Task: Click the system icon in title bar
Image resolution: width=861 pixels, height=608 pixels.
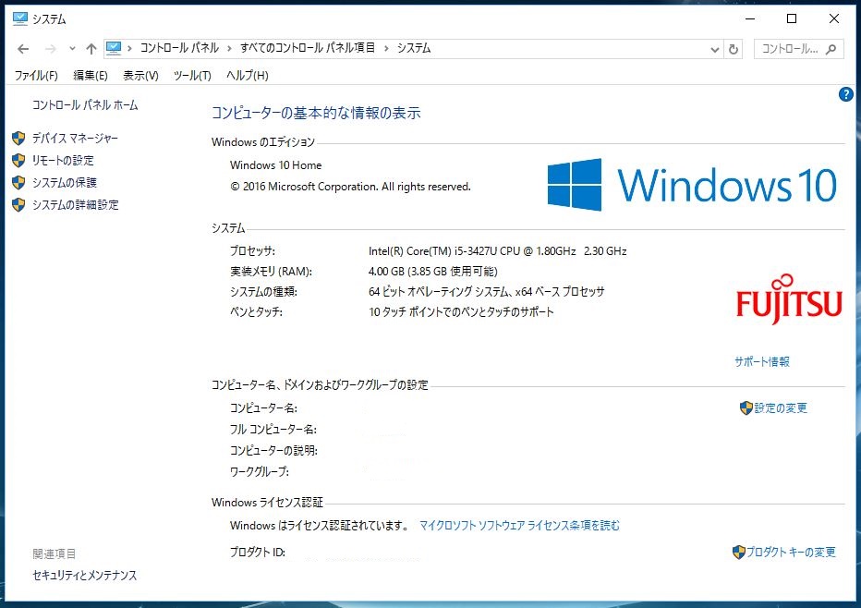Action: tap(19, 19)
